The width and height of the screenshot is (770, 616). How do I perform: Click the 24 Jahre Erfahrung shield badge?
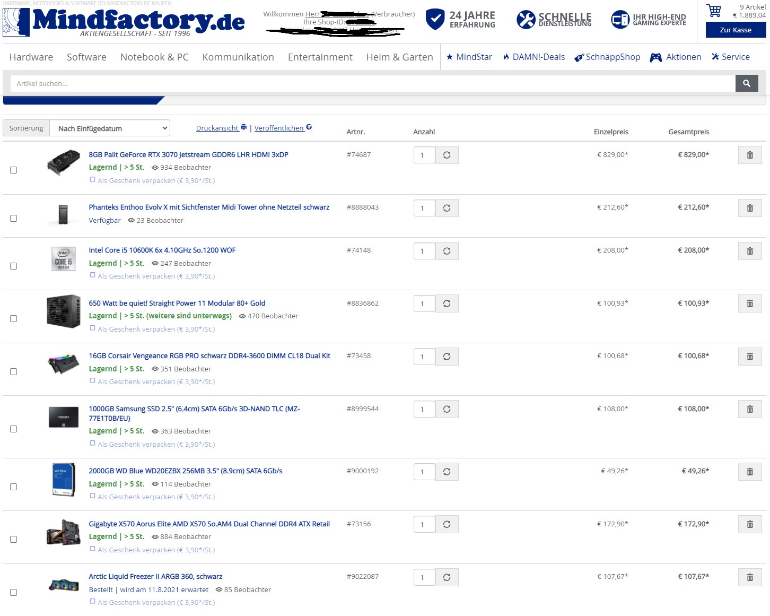tap(460, 20)
